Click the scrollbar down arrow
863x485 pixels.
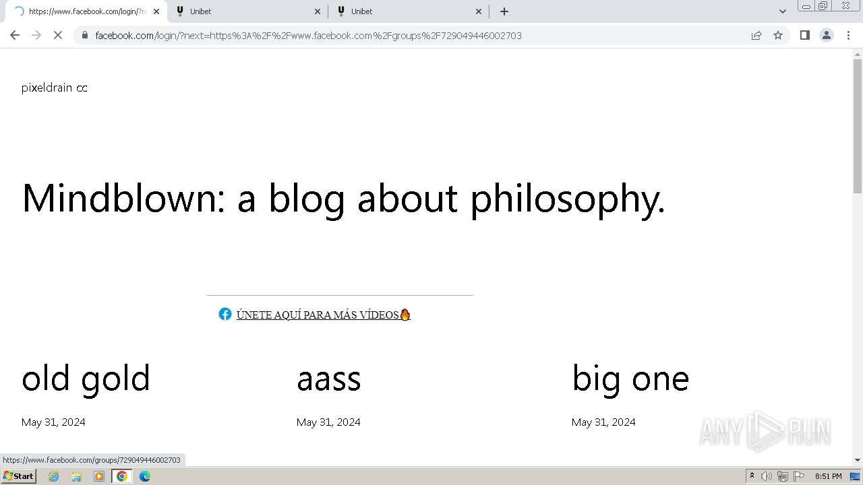click(858, 460)
